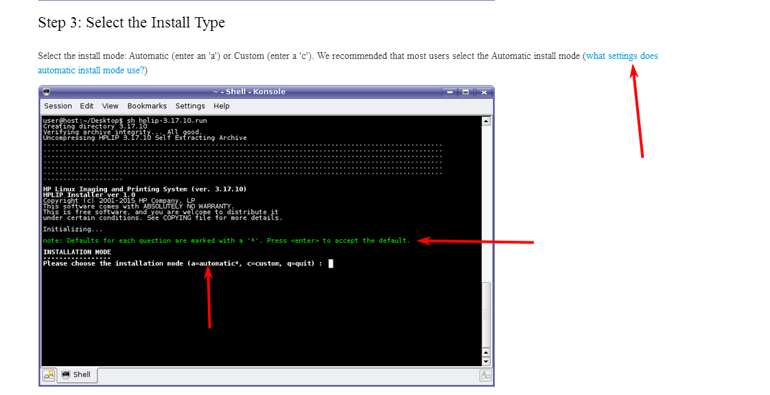Screen dimensions: 770x395
Task: Click the close-session icon at bottom right of Konsole
Action: tap(485, 375)
